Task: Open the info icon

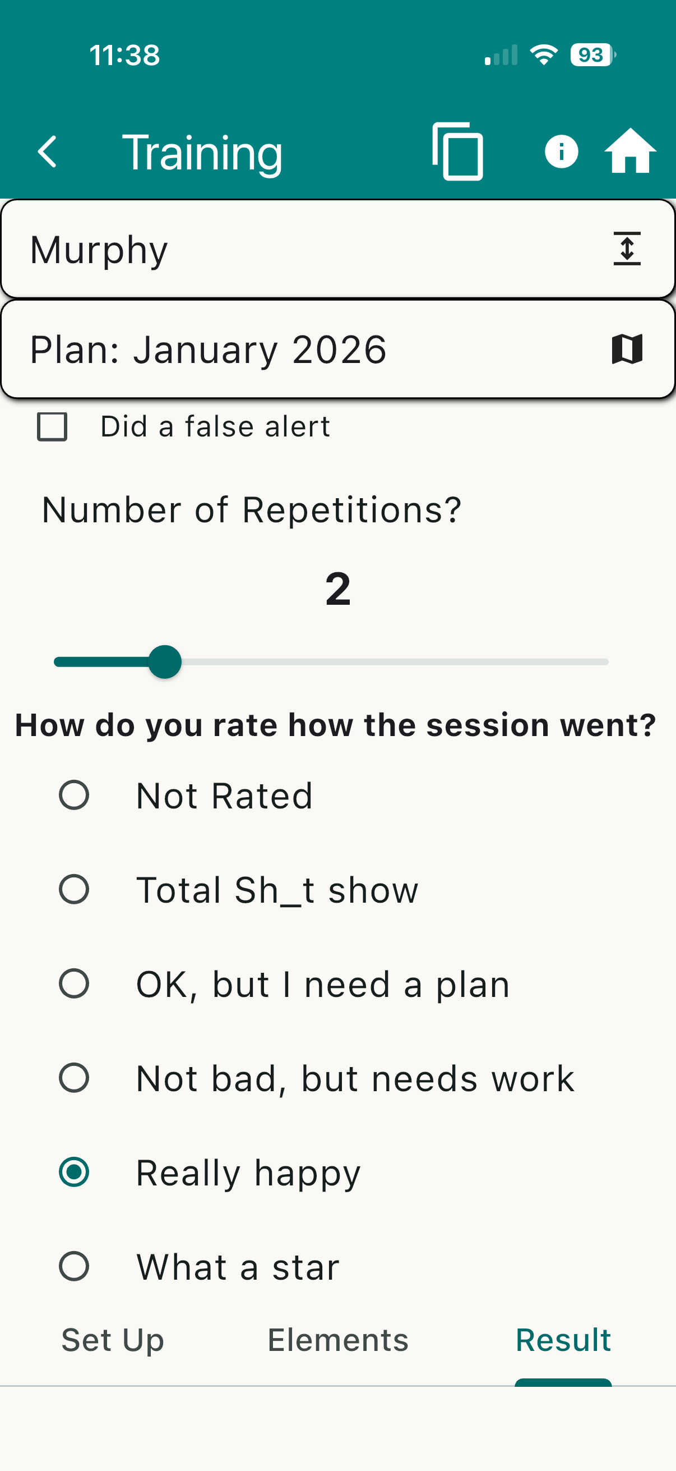Action: (x=561, y=152)
